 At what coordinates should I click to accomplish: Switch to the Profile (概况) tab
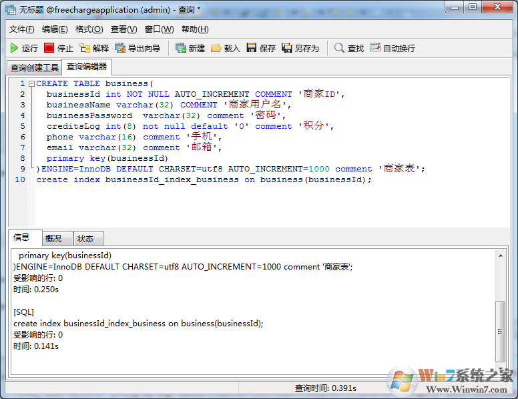point(53,238)
